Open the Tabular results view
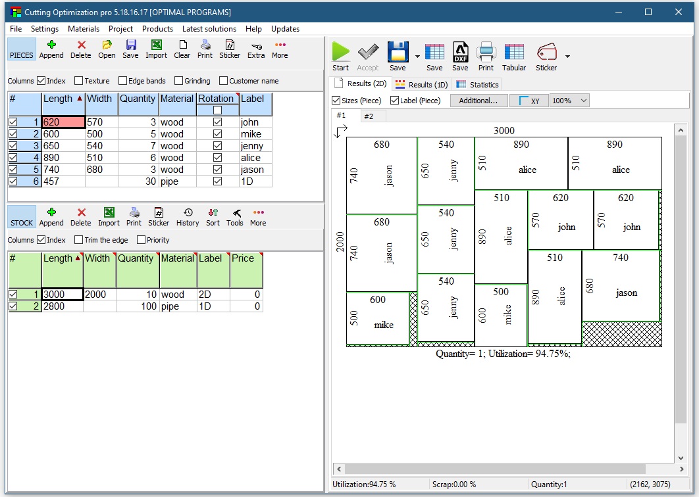The height and width of the screenshot is (497, 699). (x=514, y=56)
